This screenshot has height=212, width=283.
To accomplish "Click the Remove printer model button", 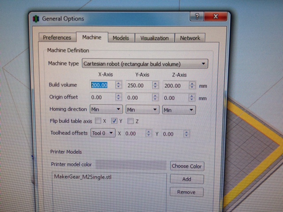I will (x=186, y=192).
